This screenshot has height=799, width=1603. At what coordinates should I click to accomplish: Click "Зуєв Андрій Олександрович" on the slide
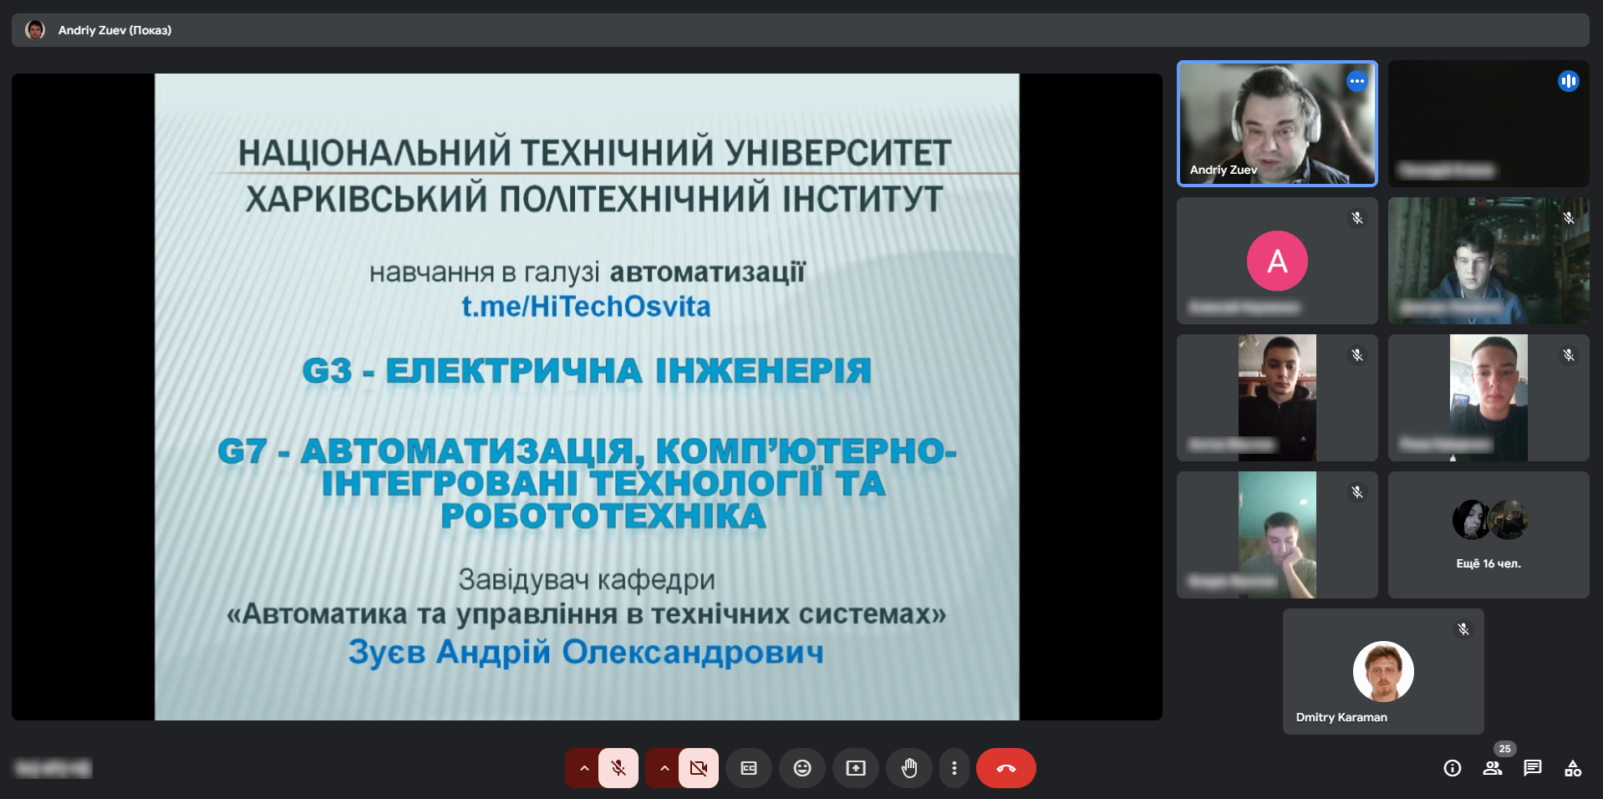tap(586, 652)
